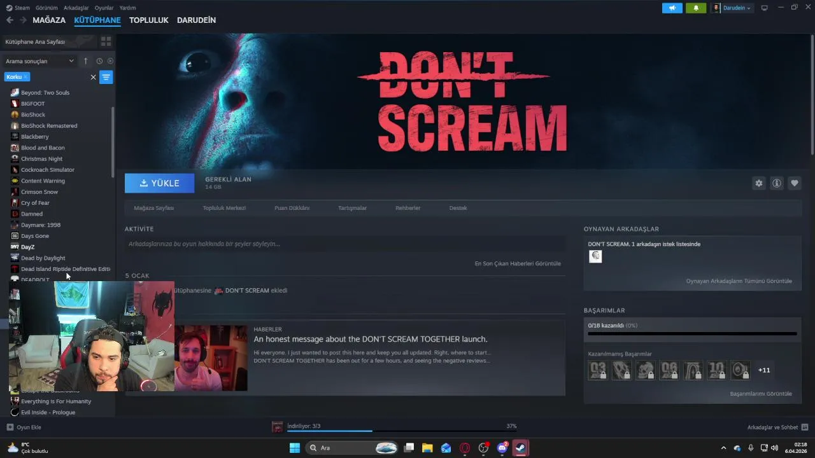Expand the Arama sonuçları dropdown
The height and width of the screenshot is (458, 815).
pyautogui.click(x=39, y=61)
